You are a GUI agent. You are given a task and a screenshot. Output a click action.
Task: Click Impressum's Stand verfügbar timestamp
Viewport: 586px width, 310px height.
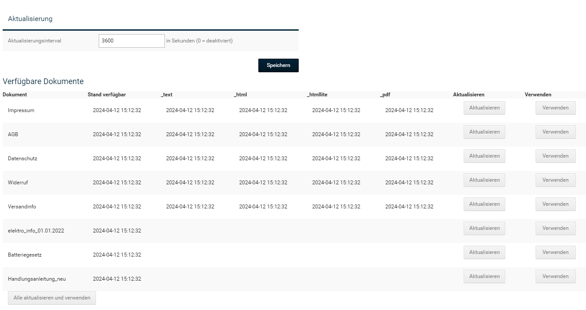pos(117,110)
